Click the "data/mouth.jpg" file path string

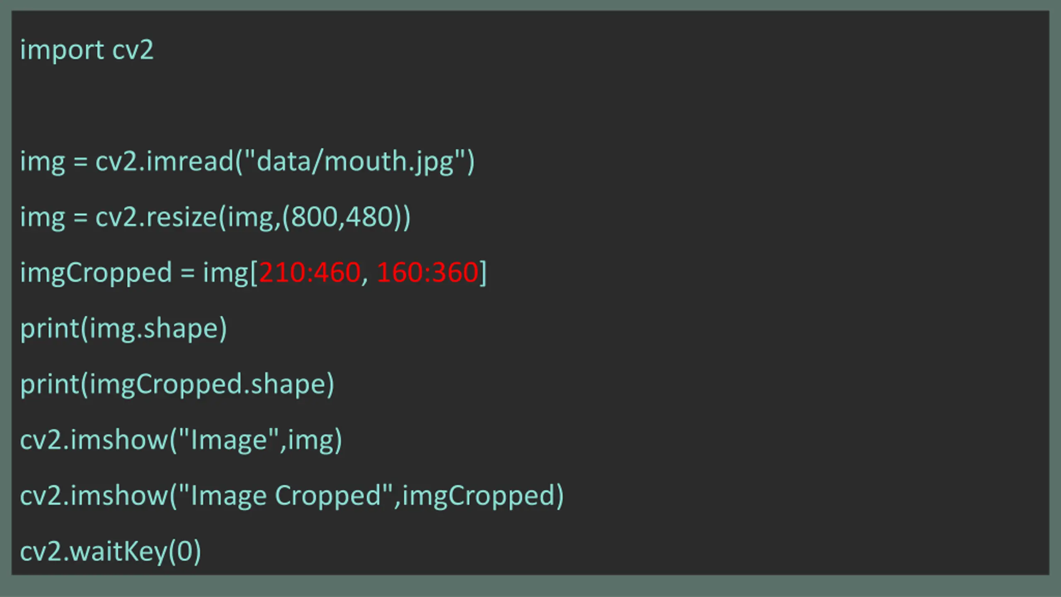[354, 162]
